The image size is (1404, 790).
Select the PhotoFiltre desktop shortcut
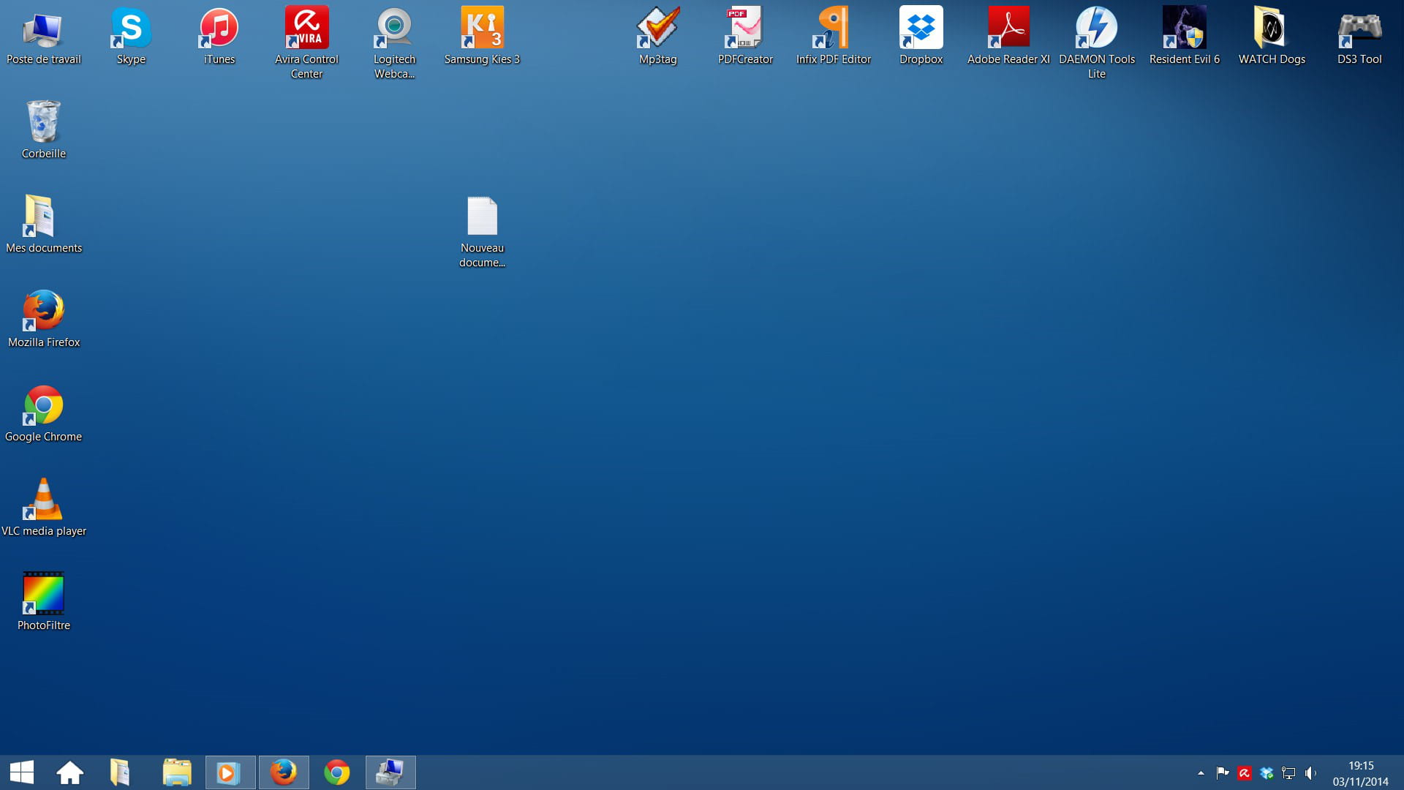coord(43,602)
